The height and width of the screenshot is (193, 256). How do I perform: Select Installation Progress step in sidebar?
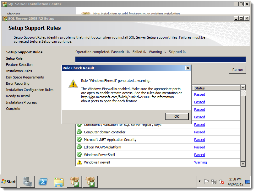coord(21,102)
